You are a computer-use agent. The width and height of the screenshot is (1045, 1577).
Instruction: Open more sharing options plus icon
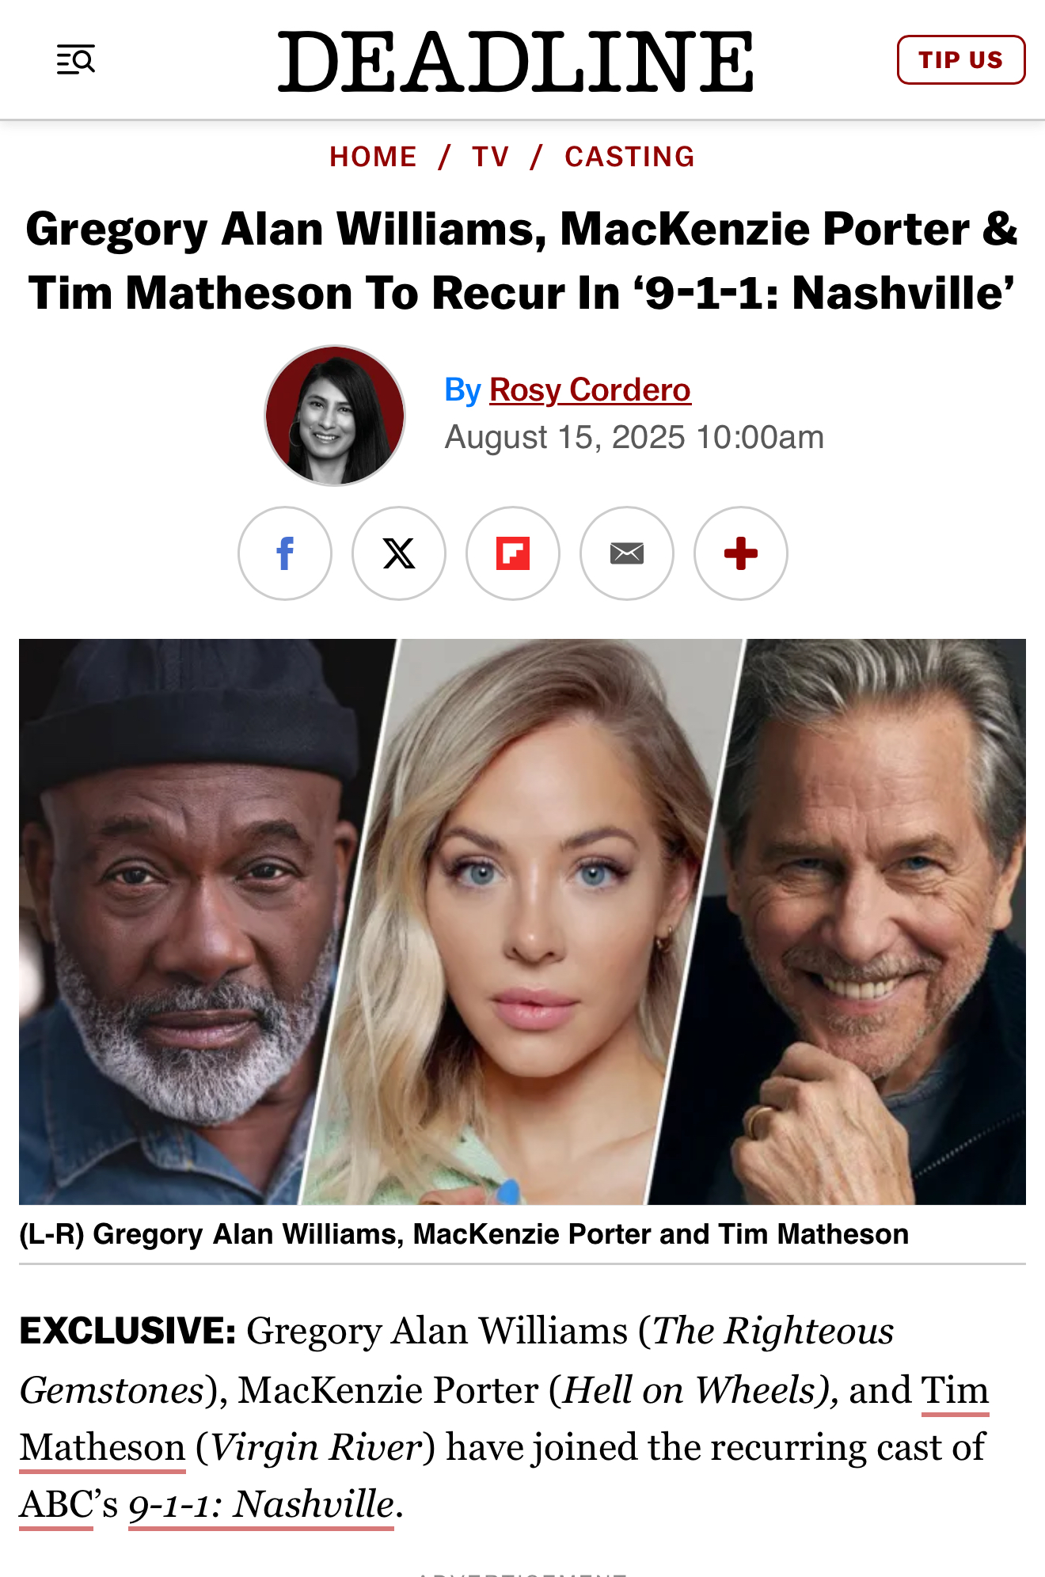pos(741,553)
